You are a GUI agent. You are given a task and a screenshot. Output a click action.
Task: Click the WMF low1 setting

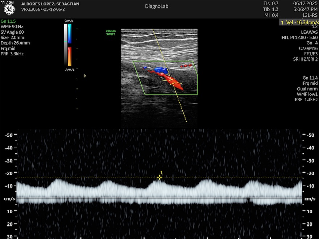tap(307, 94)
